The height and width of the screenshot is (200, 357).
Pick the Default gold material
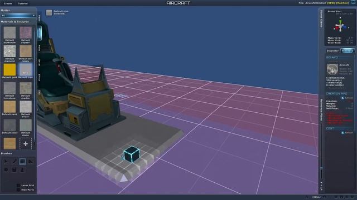9,69
